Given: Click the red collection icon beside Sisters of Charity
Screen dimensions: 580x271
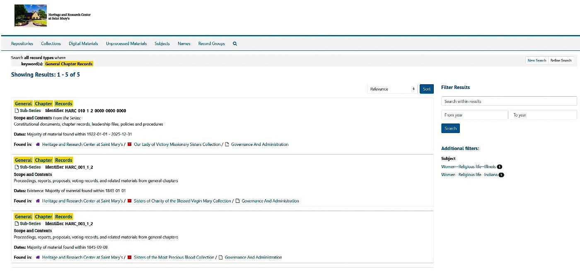Looking at the screenshot, I should (129, 201).
